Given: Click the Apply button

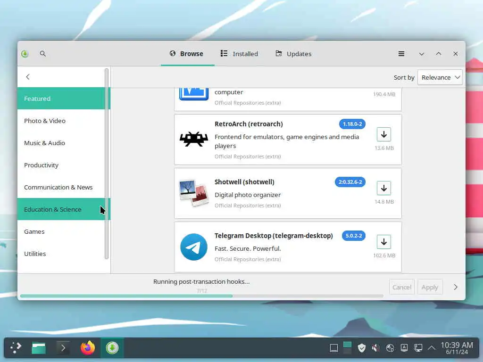Looking at the screenshot, I should [x=430, y=287].
